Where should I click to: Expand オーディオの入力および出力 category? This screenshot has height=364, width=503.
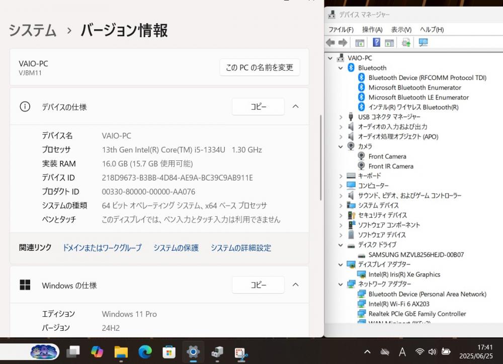[x=341, y=127]
